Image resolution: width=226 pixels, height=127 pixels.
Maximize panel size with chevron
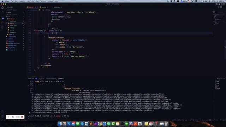click(x=222, y=79)
